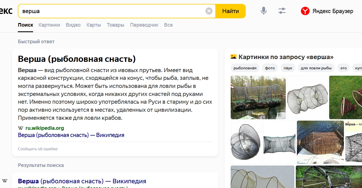Viewport: 362px width, 188px height.
Task: Open search settings sliders icon
Action: [x=282, y=11]
